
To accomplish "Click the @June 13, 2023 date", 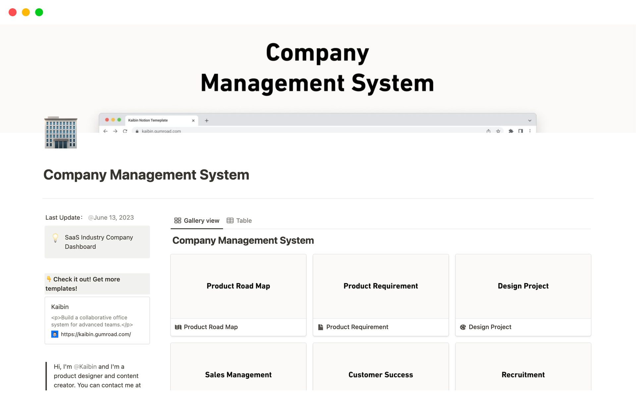I will (111, 217).
